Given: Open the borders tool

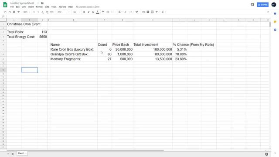Looking at the screenshot, I should pyautogui.click(x=108, y=12).
